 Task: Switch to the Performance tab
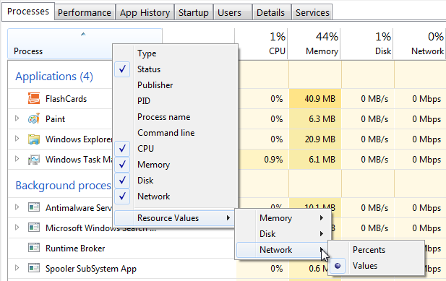[85, 12]
